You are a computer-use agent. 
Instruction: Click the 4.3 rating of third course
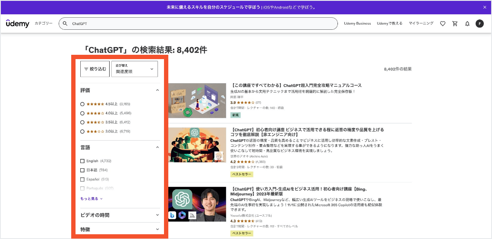coord(233,221)
